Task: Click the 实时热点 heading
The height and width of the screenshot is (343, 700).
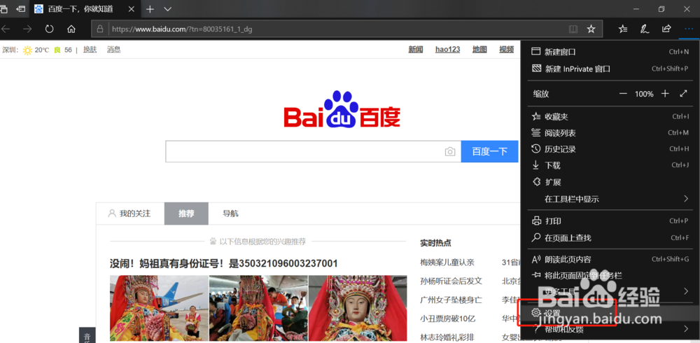Action: [x=435, y=243]
